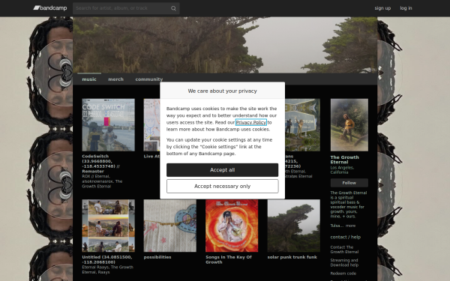Screen dimensions: 450x281
Task: Click the Live At album title
Action: tap(151, 157)
